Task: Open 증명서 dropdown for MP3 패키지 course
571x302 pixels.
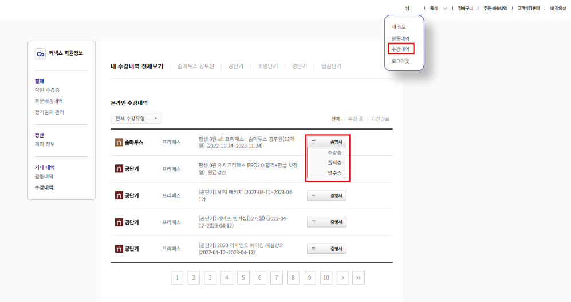Action: (x=326, y=195)
